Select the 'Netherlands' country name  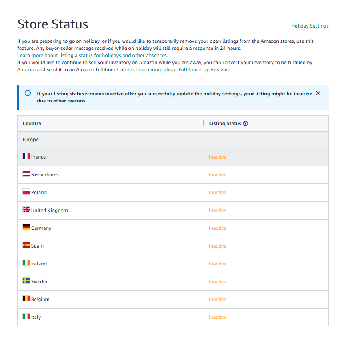pos(45,175)
